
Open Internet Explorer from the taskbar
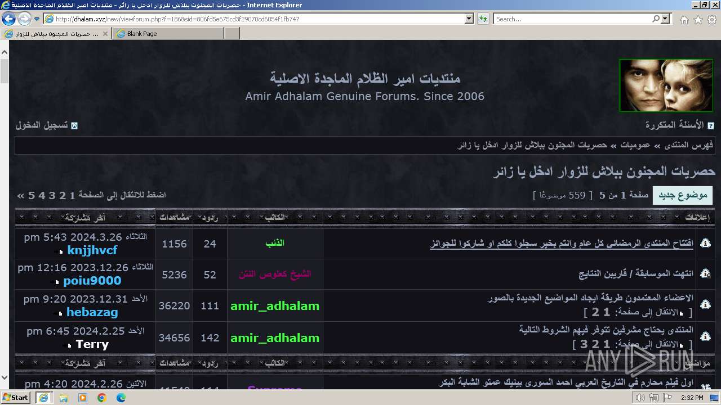(x=44, y=397)
